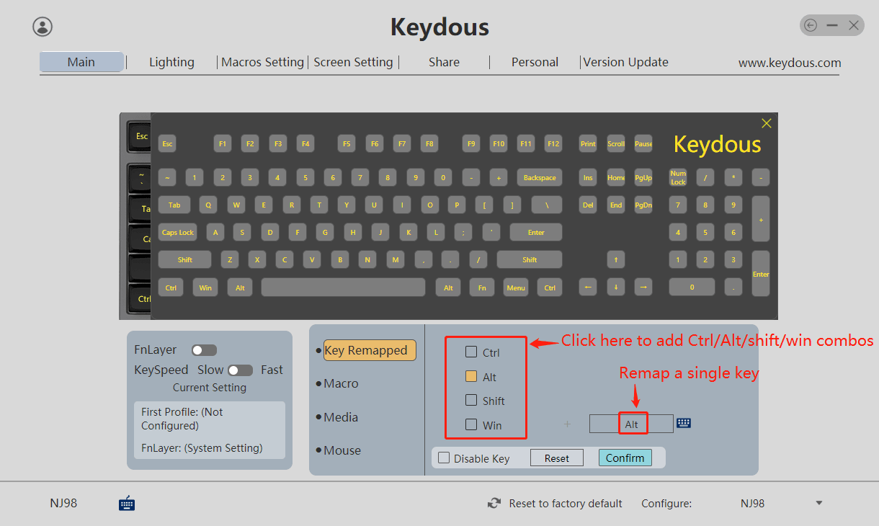The width and height of the screenshot is (879, 526).
Task: Open the Lighting tab
Action: (x=171, y=62)
